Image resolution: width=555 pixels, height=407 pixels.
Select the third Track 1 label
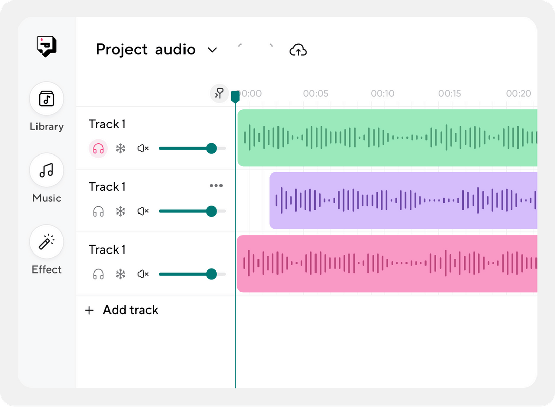(x=107, y=249)
